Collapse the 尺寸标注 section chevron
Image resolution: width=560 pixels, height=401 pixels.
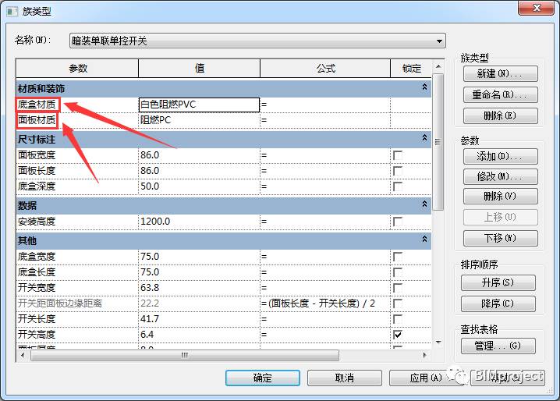click(x=424, y=137)
